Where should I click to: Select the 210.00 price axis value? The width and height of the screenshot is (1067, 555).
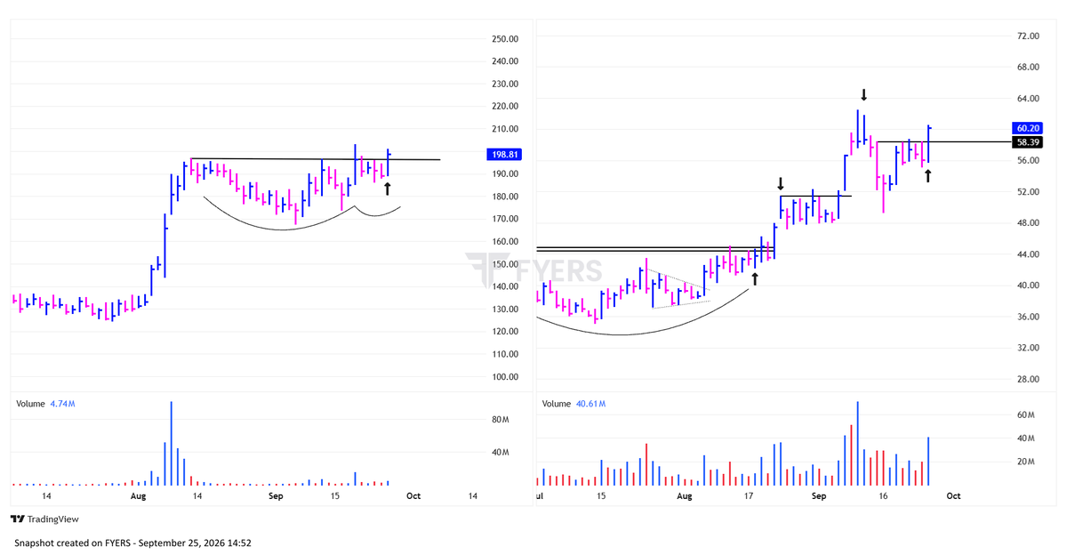[x=505, y=129]
